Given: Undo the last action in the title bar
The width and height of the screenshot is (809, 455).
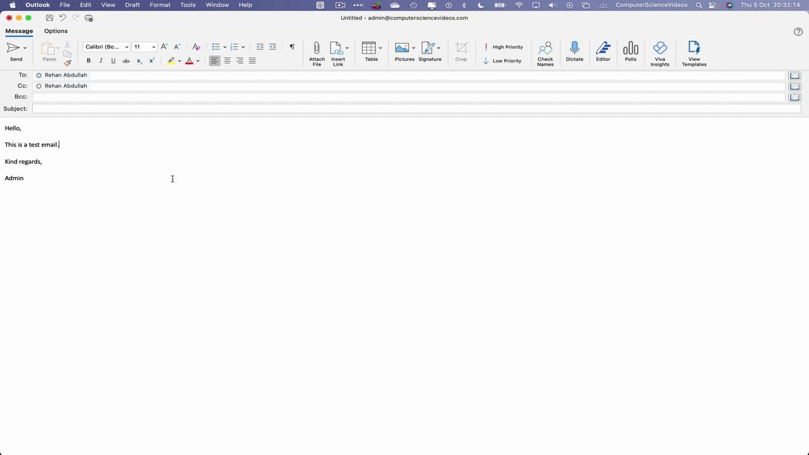Looking at the screenshot, I should click(62, 18).
